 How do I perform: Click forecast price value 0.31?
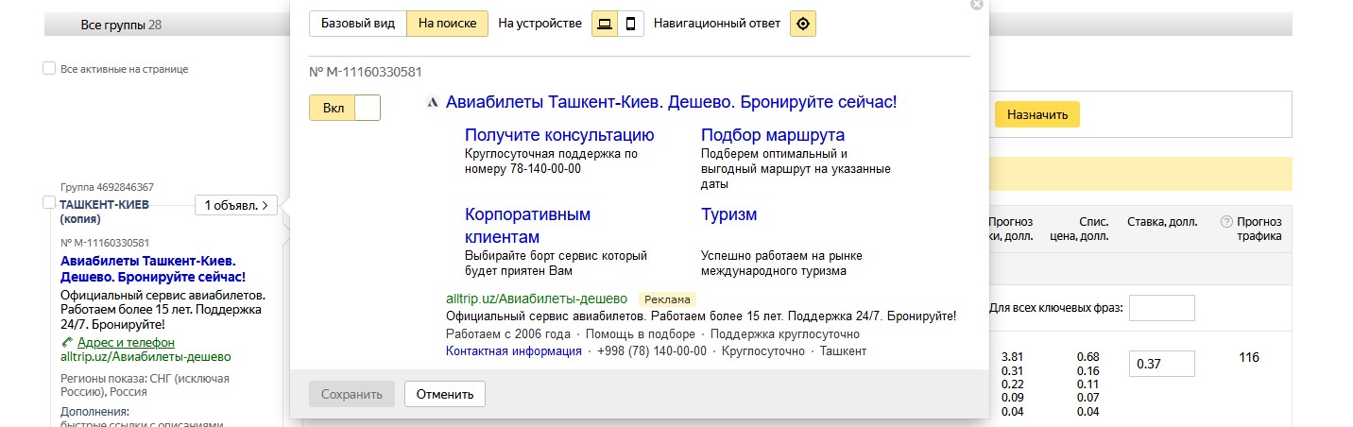(1012, 370)
